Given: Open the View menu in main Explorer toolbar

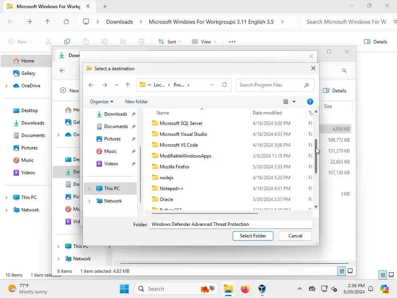Looking at the screenshot, I should coord(204,42).
